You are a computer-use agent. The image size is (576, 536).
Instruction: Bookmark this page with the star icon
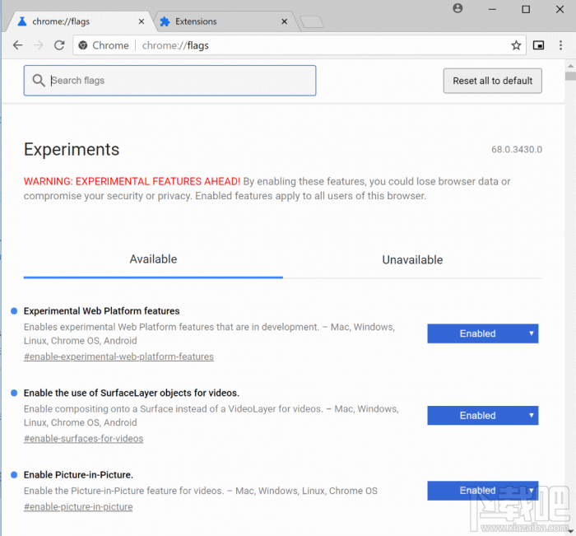coord(516,45)
